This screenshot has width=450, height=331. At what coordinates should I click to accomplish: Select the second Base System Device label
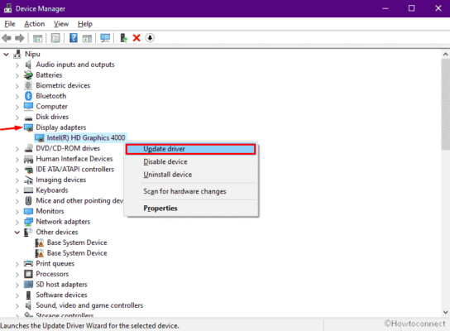(77, 253)
